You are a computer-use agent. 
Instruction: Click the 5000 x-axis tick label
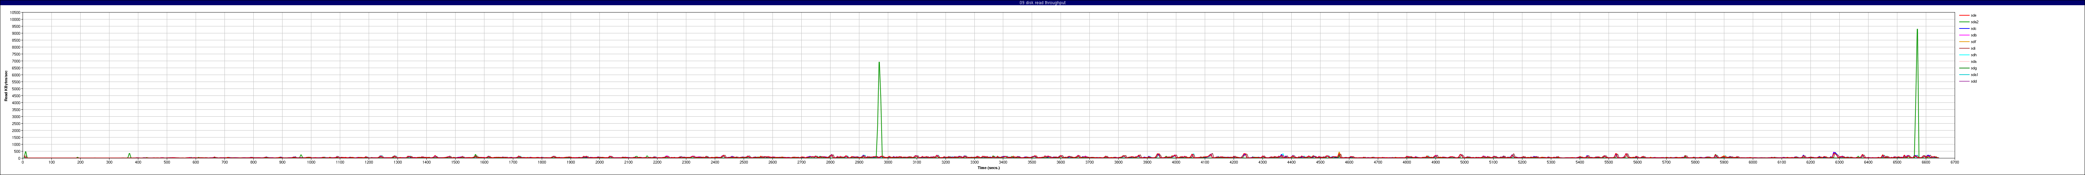click(1464, 162)
